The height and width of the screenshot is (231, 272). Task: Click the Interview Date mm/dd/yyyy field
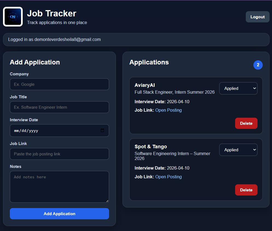click(x=59, y=131)
